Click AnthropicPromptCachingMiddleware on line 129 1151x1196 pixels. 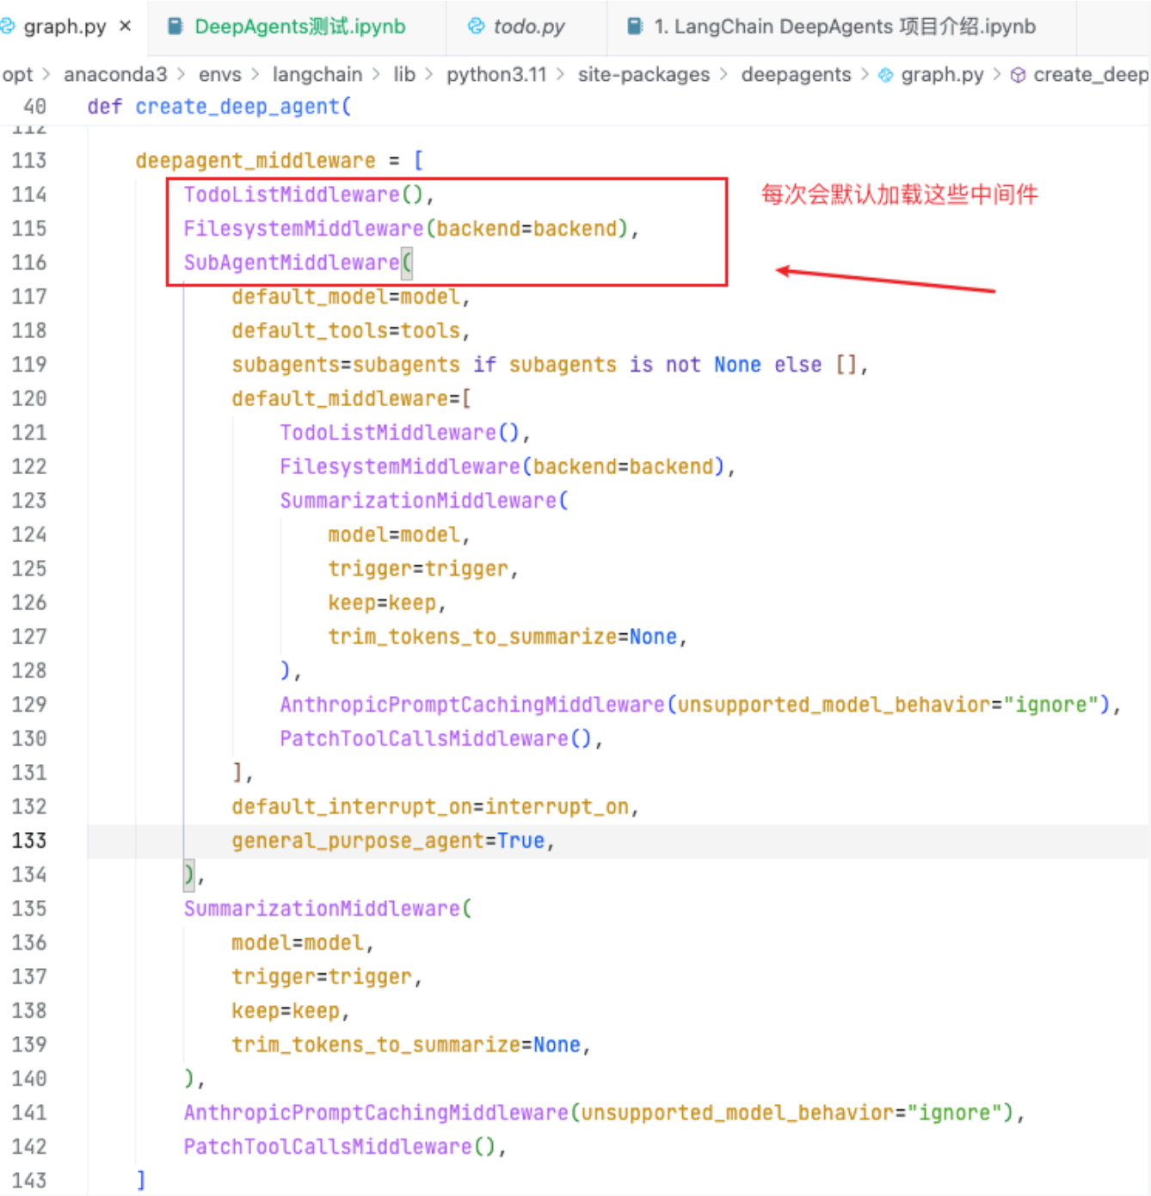[x=471, y=705]
